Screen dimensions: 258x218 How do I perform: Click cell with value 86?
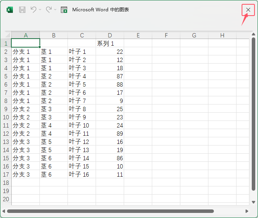tap(110, 158)
